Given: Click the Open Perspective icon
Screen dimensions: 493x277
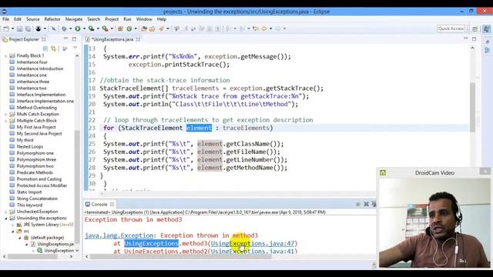Looking at the screenshot, I should 475,29.
